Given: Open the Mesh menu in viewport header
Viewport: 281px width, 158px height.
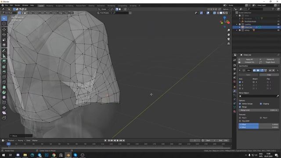Looking at the screenshot, I should 48,13.
